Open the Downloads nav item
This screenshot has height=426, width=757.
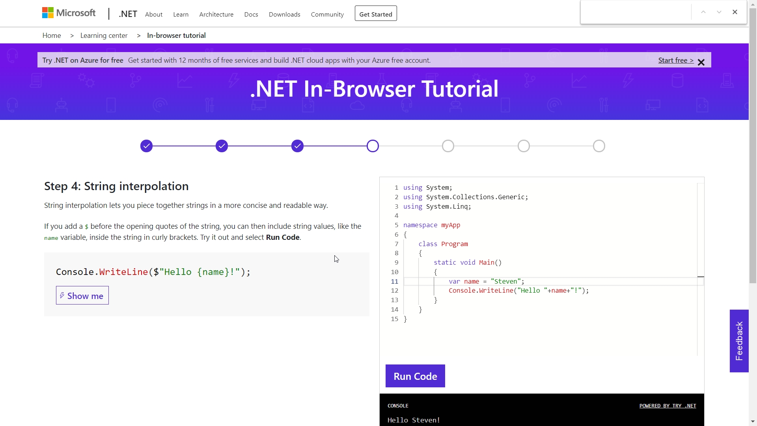tap(285, 15)
